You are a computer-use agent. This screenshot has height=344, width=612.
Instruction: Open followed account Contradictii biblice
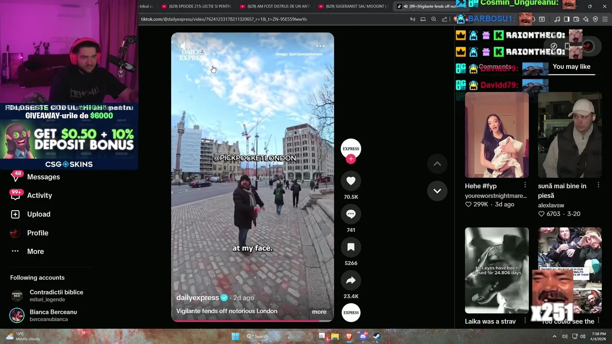click(48, 295)
